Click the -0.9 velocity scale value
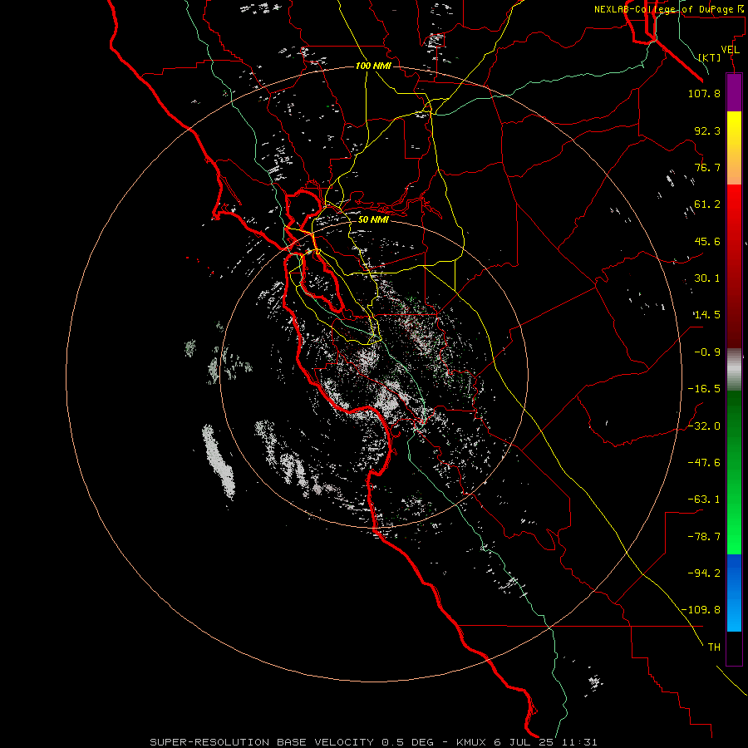This screenshot has height=748, width=748. pyautogui.click(x=707, y=352)
